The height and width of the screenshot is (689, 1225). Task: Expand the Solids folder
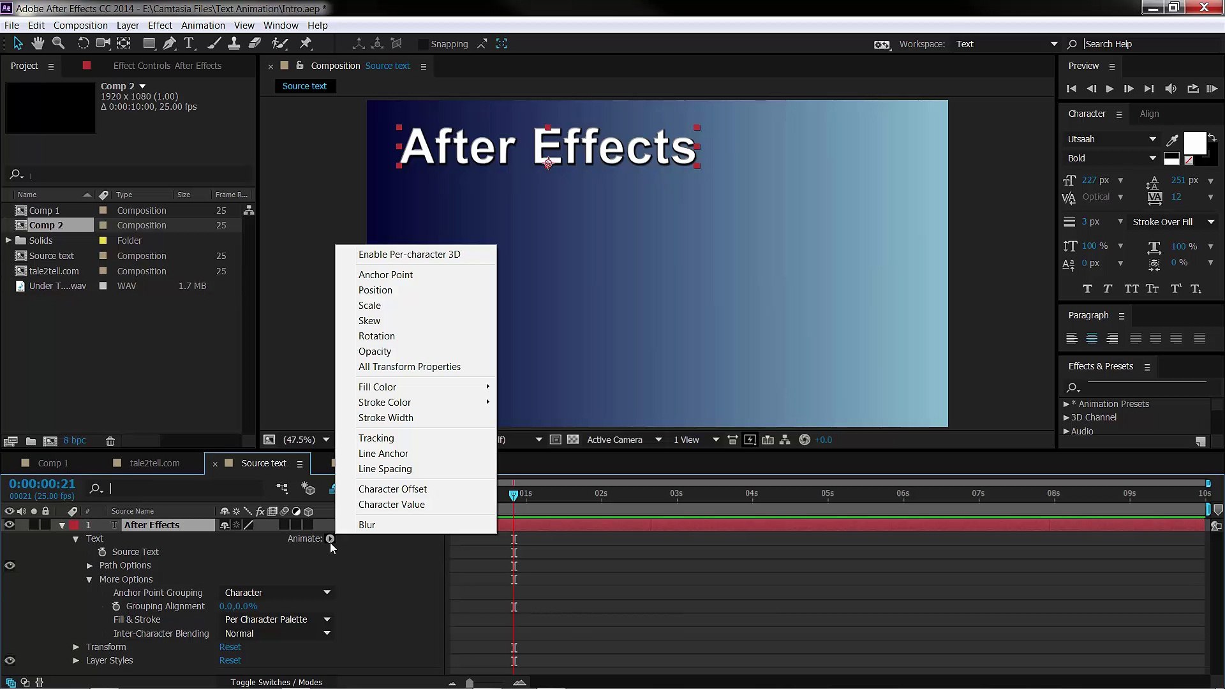tap(9, 241)
